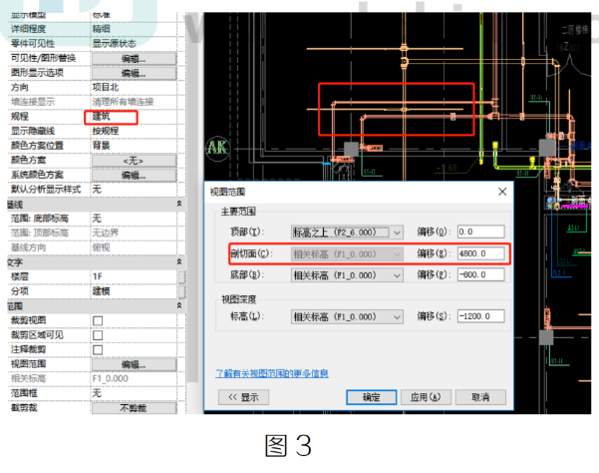599x473 pixels.
Task: Cancel with the 取消 button
Action: [x=480, y=397]
